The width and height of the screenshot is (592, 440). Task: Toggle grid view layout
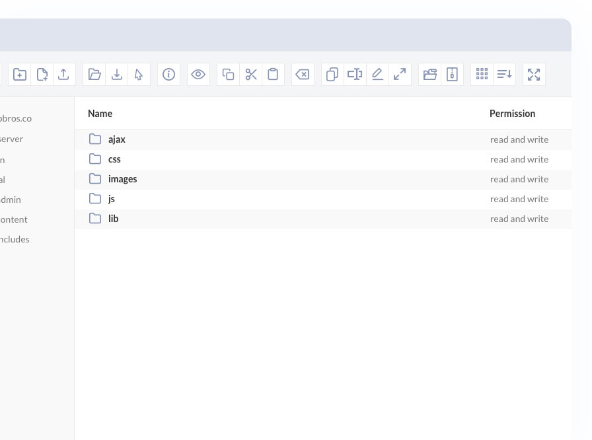pyautogui.click(x=482, y=74)
